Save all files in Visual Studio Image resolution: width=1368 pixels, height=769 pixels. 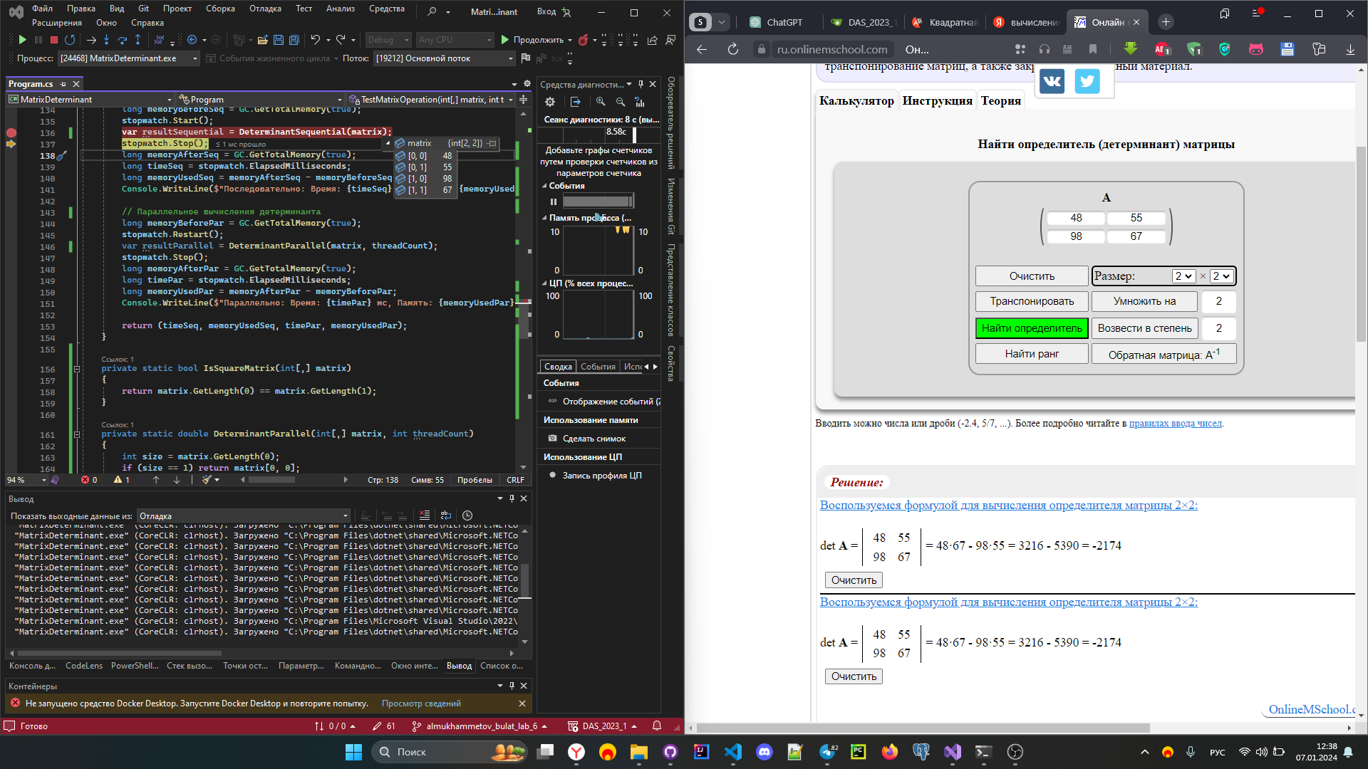pyautogui.click(x=294, y=40)
